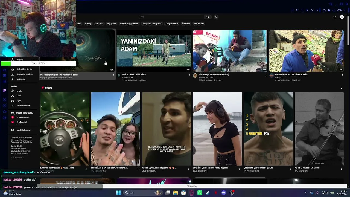This screenshot has width=350, height=197.
Task: Click the AI assistant icon in toolbar
Action: pyautogui.click(x=340, y=10)
